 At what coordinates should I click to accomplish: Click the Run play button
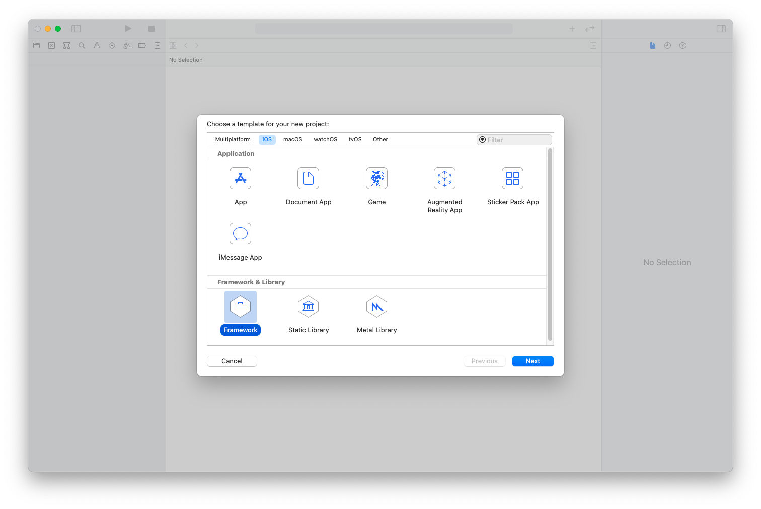point(128,29)
